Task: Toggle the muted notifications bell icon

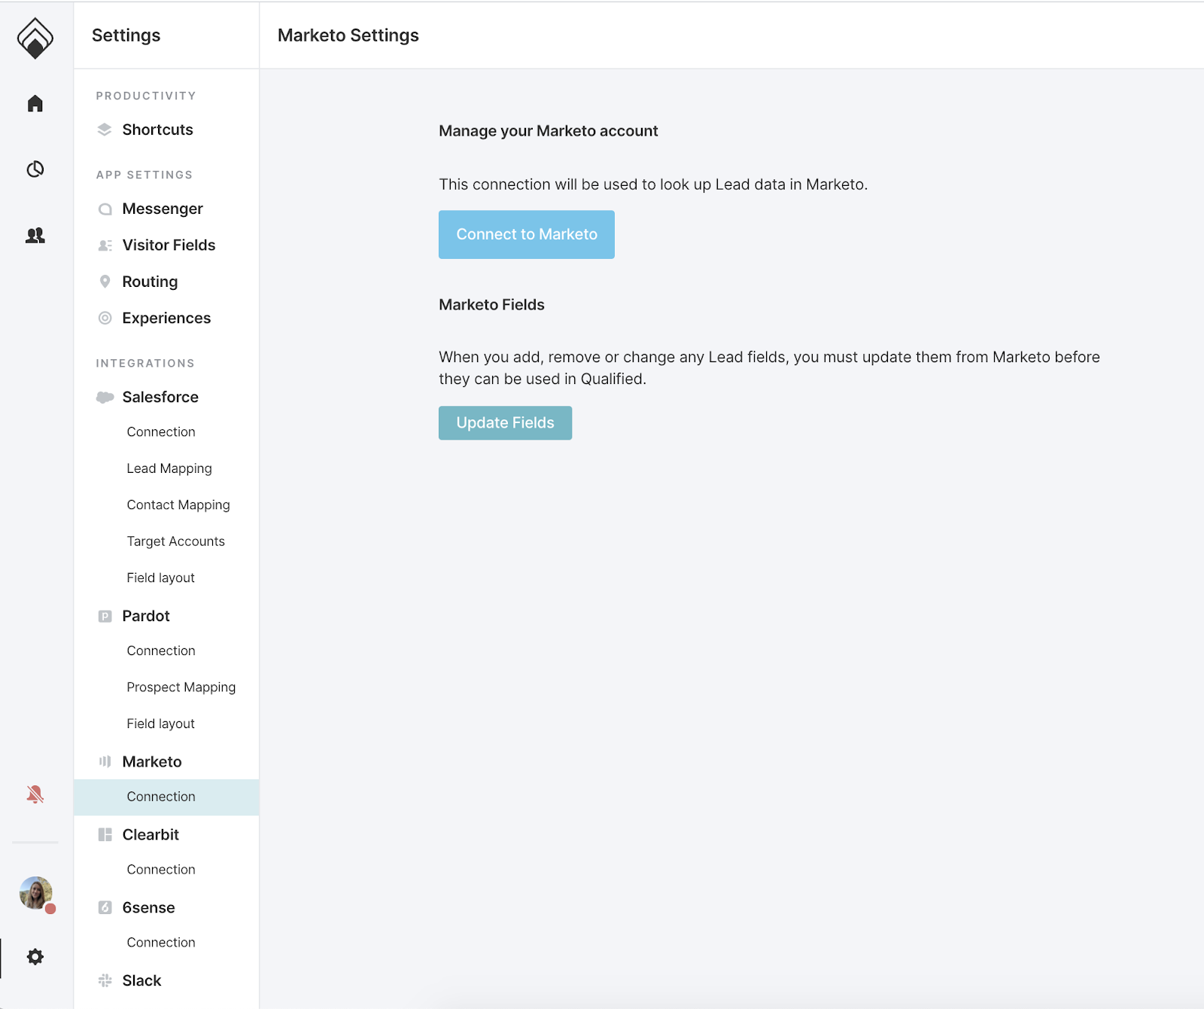Action: point(35,794)
